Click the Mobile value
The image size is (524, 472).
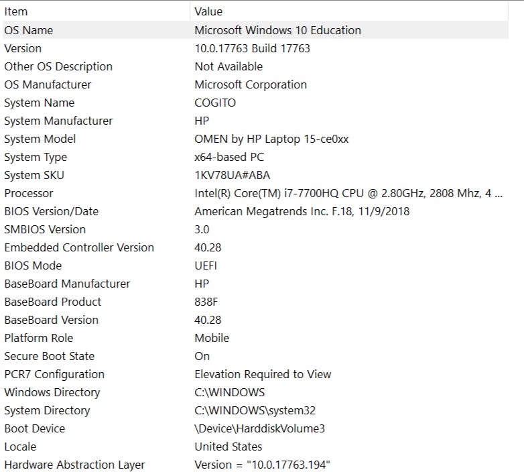[212, 338]
